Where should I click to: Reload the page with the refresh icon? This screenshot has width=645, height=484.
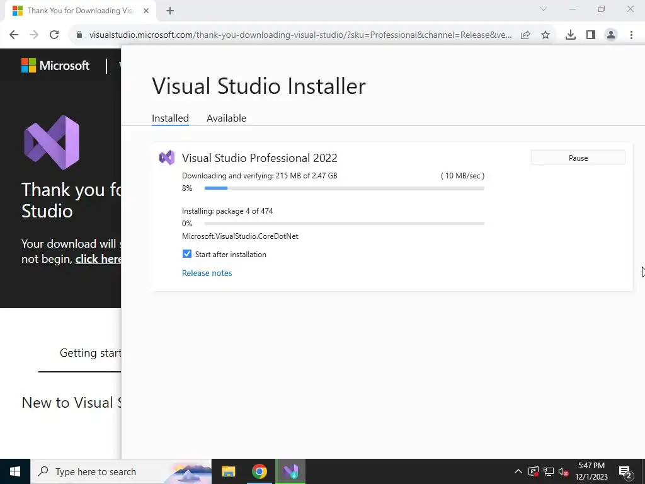pos(54,35)
